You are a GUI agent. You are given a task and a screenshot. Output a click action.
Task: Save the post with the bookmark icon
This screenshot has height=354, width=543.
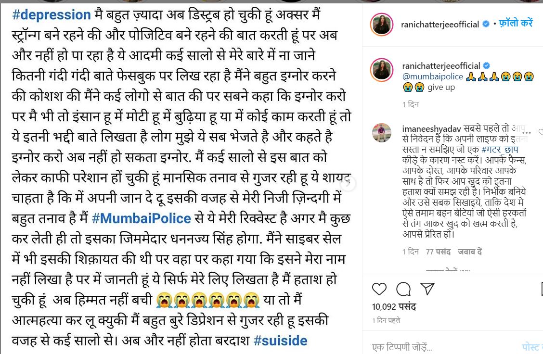(541, 289)
